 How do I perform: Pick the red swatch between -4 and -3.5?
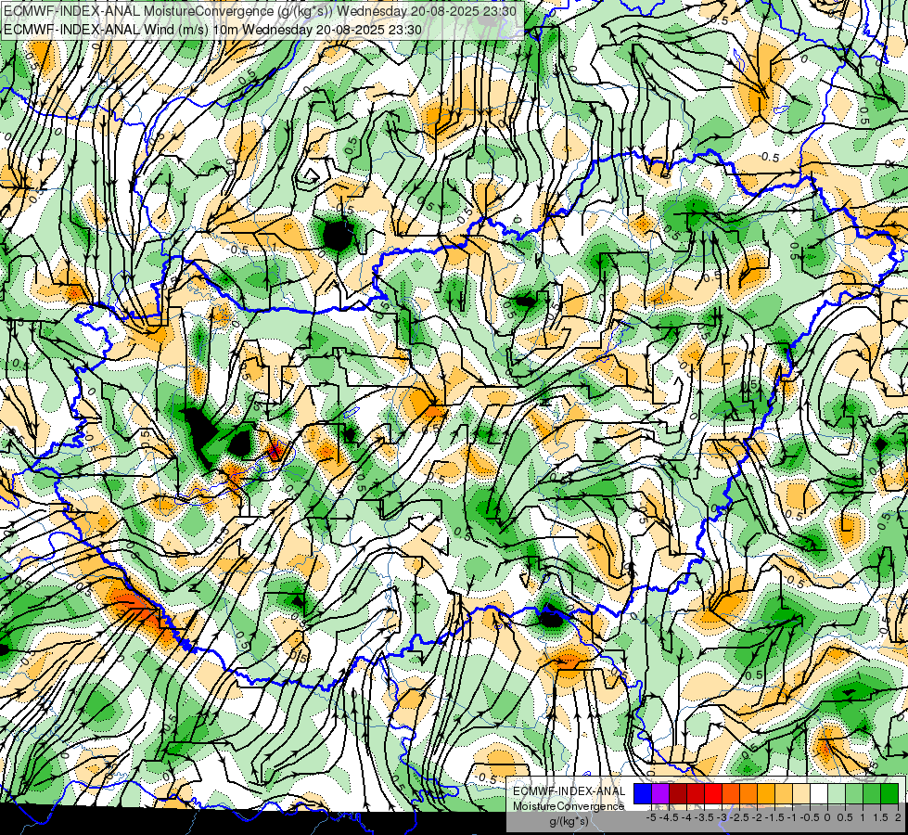click(696, 794)
